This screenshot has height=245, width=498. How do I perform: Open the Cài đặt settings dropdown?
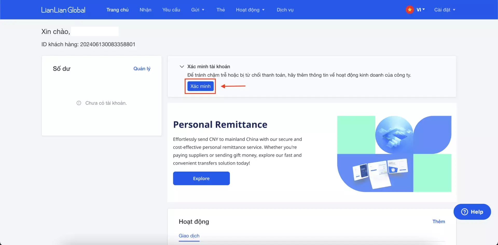(445, 10)
